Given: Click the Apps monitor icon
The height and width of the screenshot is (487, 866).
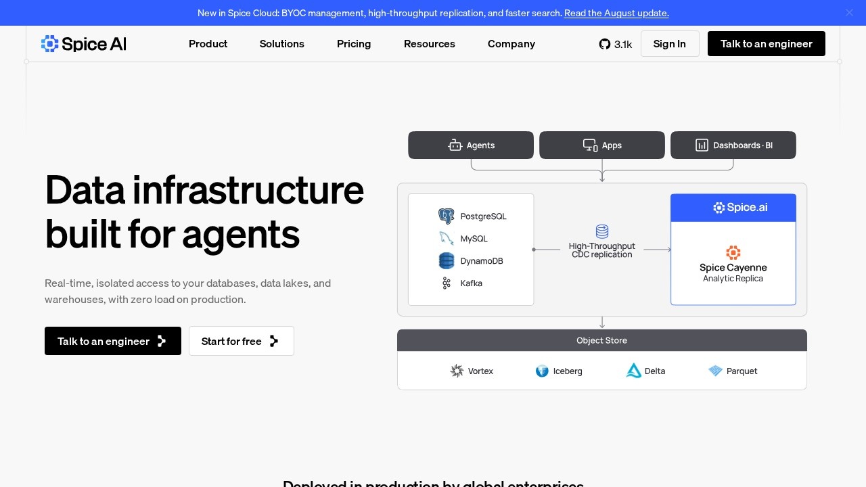Looking at the screenshot, I should coord(590,145).
